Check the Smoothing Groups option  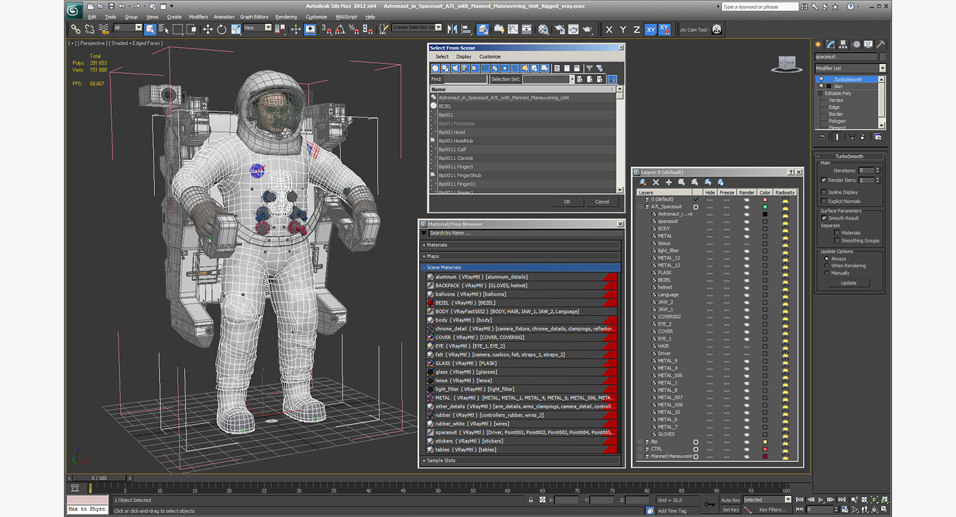point(837,240)
